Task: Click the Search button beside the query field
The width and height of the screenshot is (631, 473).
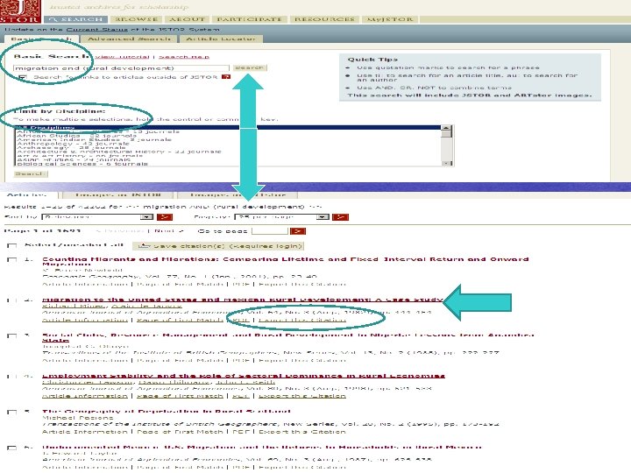Action: pos(250,67)
